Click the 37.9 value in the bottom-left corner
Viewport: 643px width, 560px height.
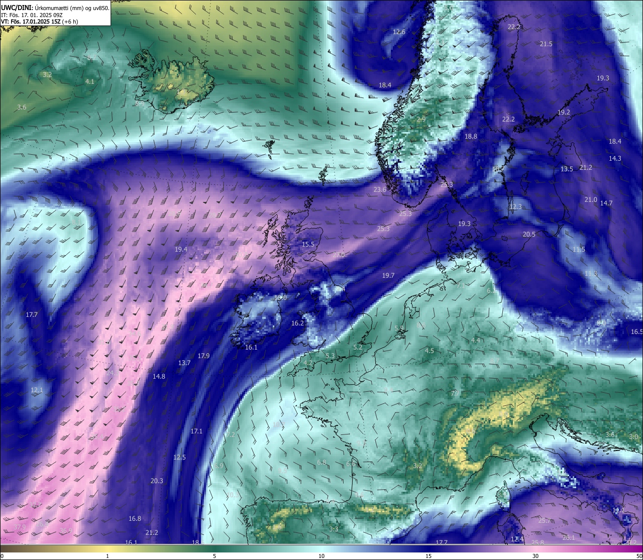[x=20, y=526]
